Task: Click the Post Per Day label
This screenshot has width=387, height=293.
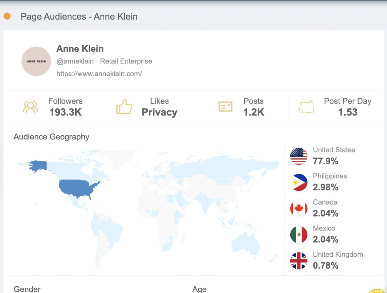Action: tap(348, 101)
